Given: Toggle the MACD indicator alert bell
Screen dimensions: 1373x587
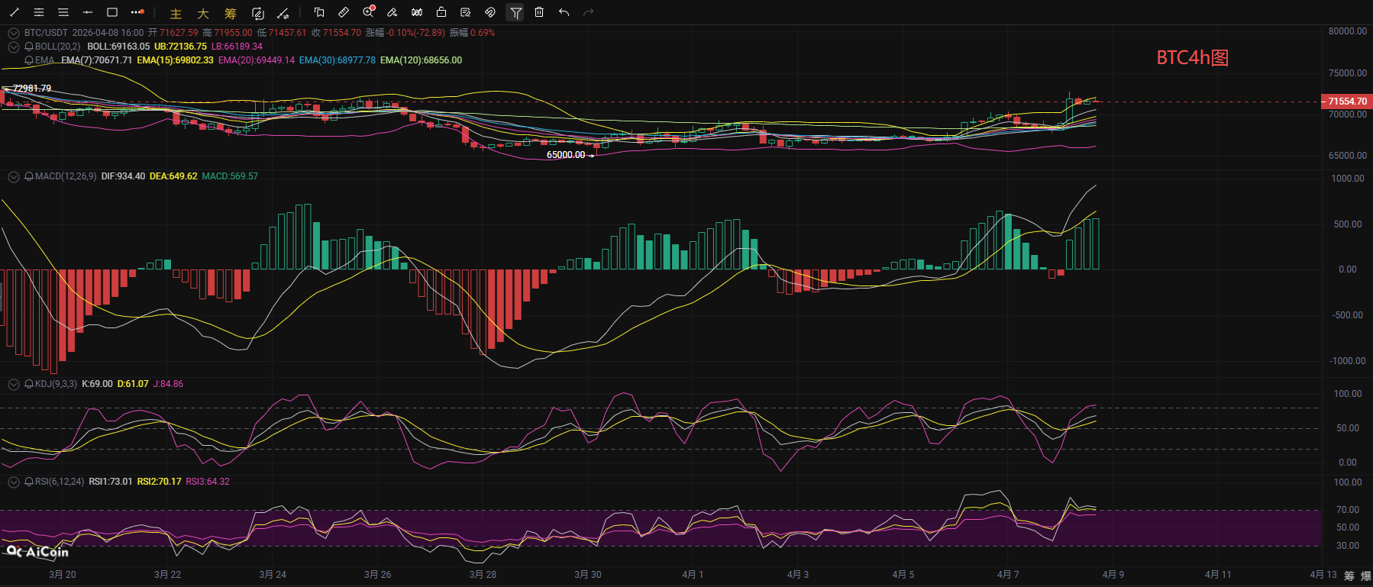Looking at the screenshot, I should [x=29, y=176].
